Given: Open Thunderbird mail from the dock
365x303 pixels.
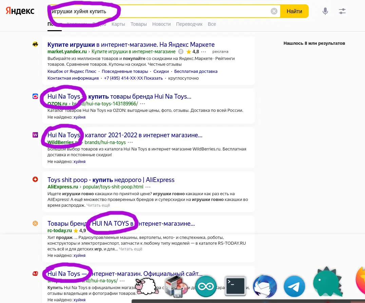Looking at the screenshot, I should tap(265, 286).
